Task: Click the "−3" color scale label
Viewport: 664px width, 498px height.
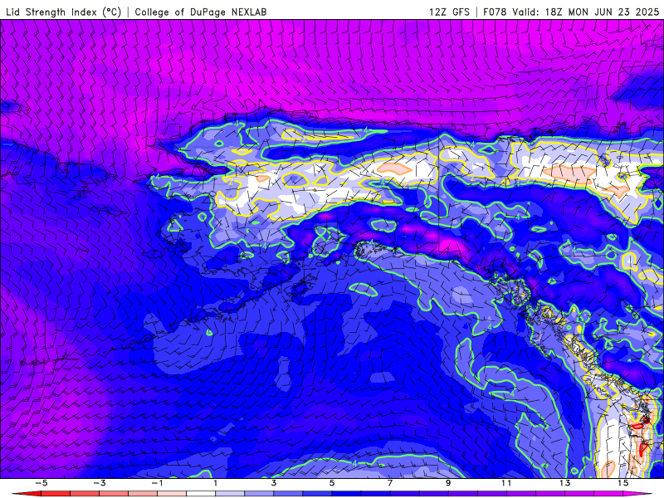Action: click(99, 483)
